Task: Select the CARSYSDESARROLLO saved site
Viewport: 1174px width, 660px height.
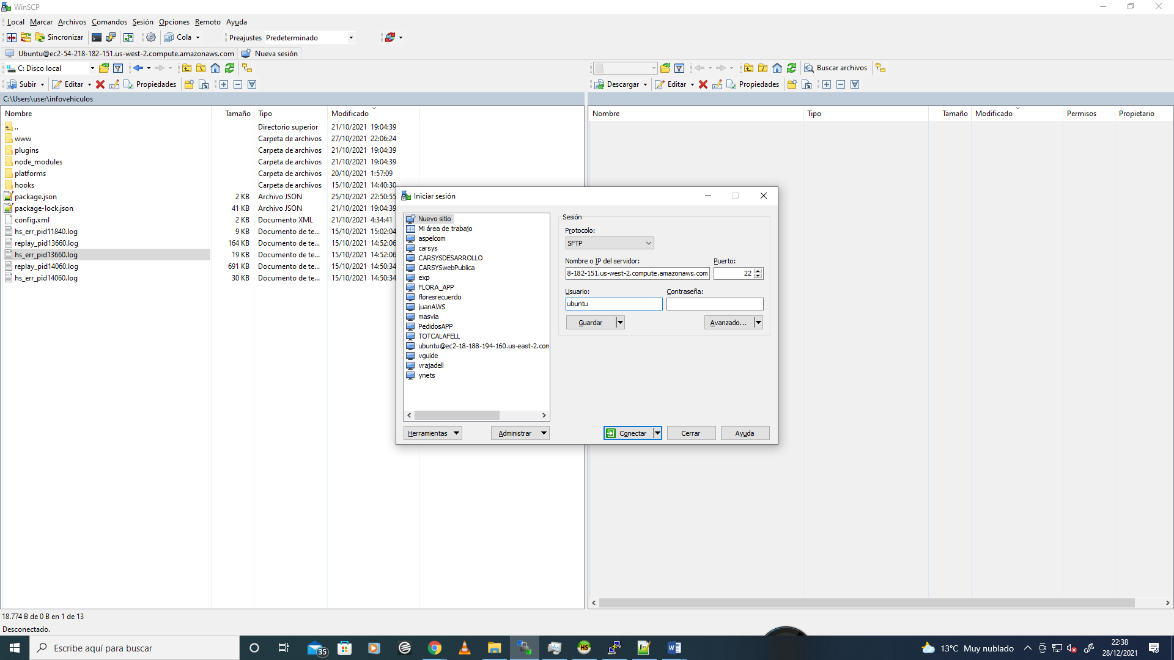Action: (450, 258)
